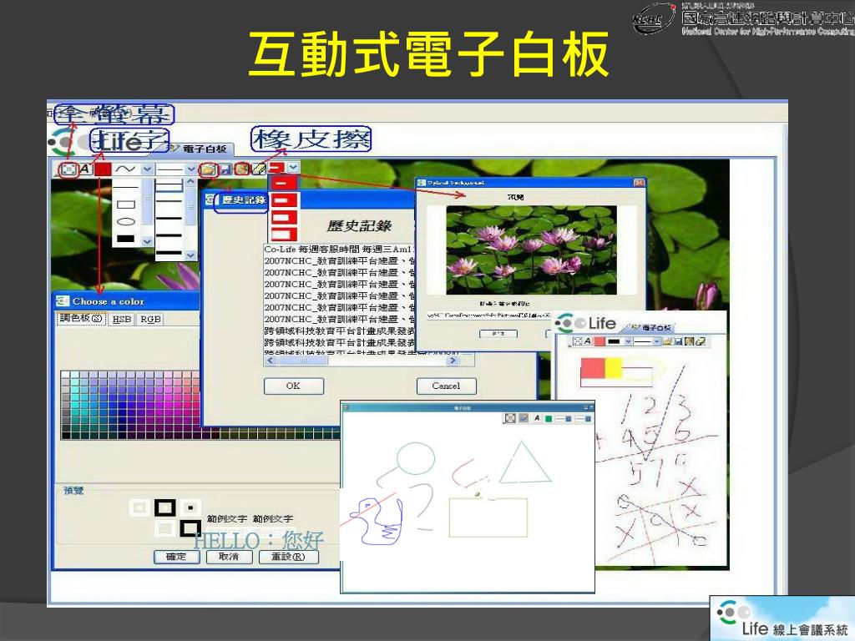Select the 'Co-Life 每週客服時間' history entry
This screenshot has width=855, height=641.
[339, 249]
